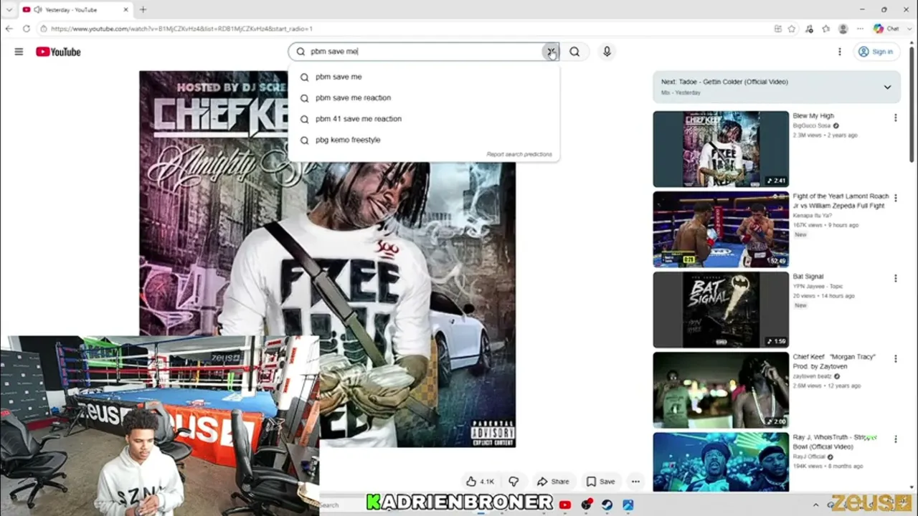Open options for Ray J video
Viewport: 918px width, 516px height.
pos(895,439)
